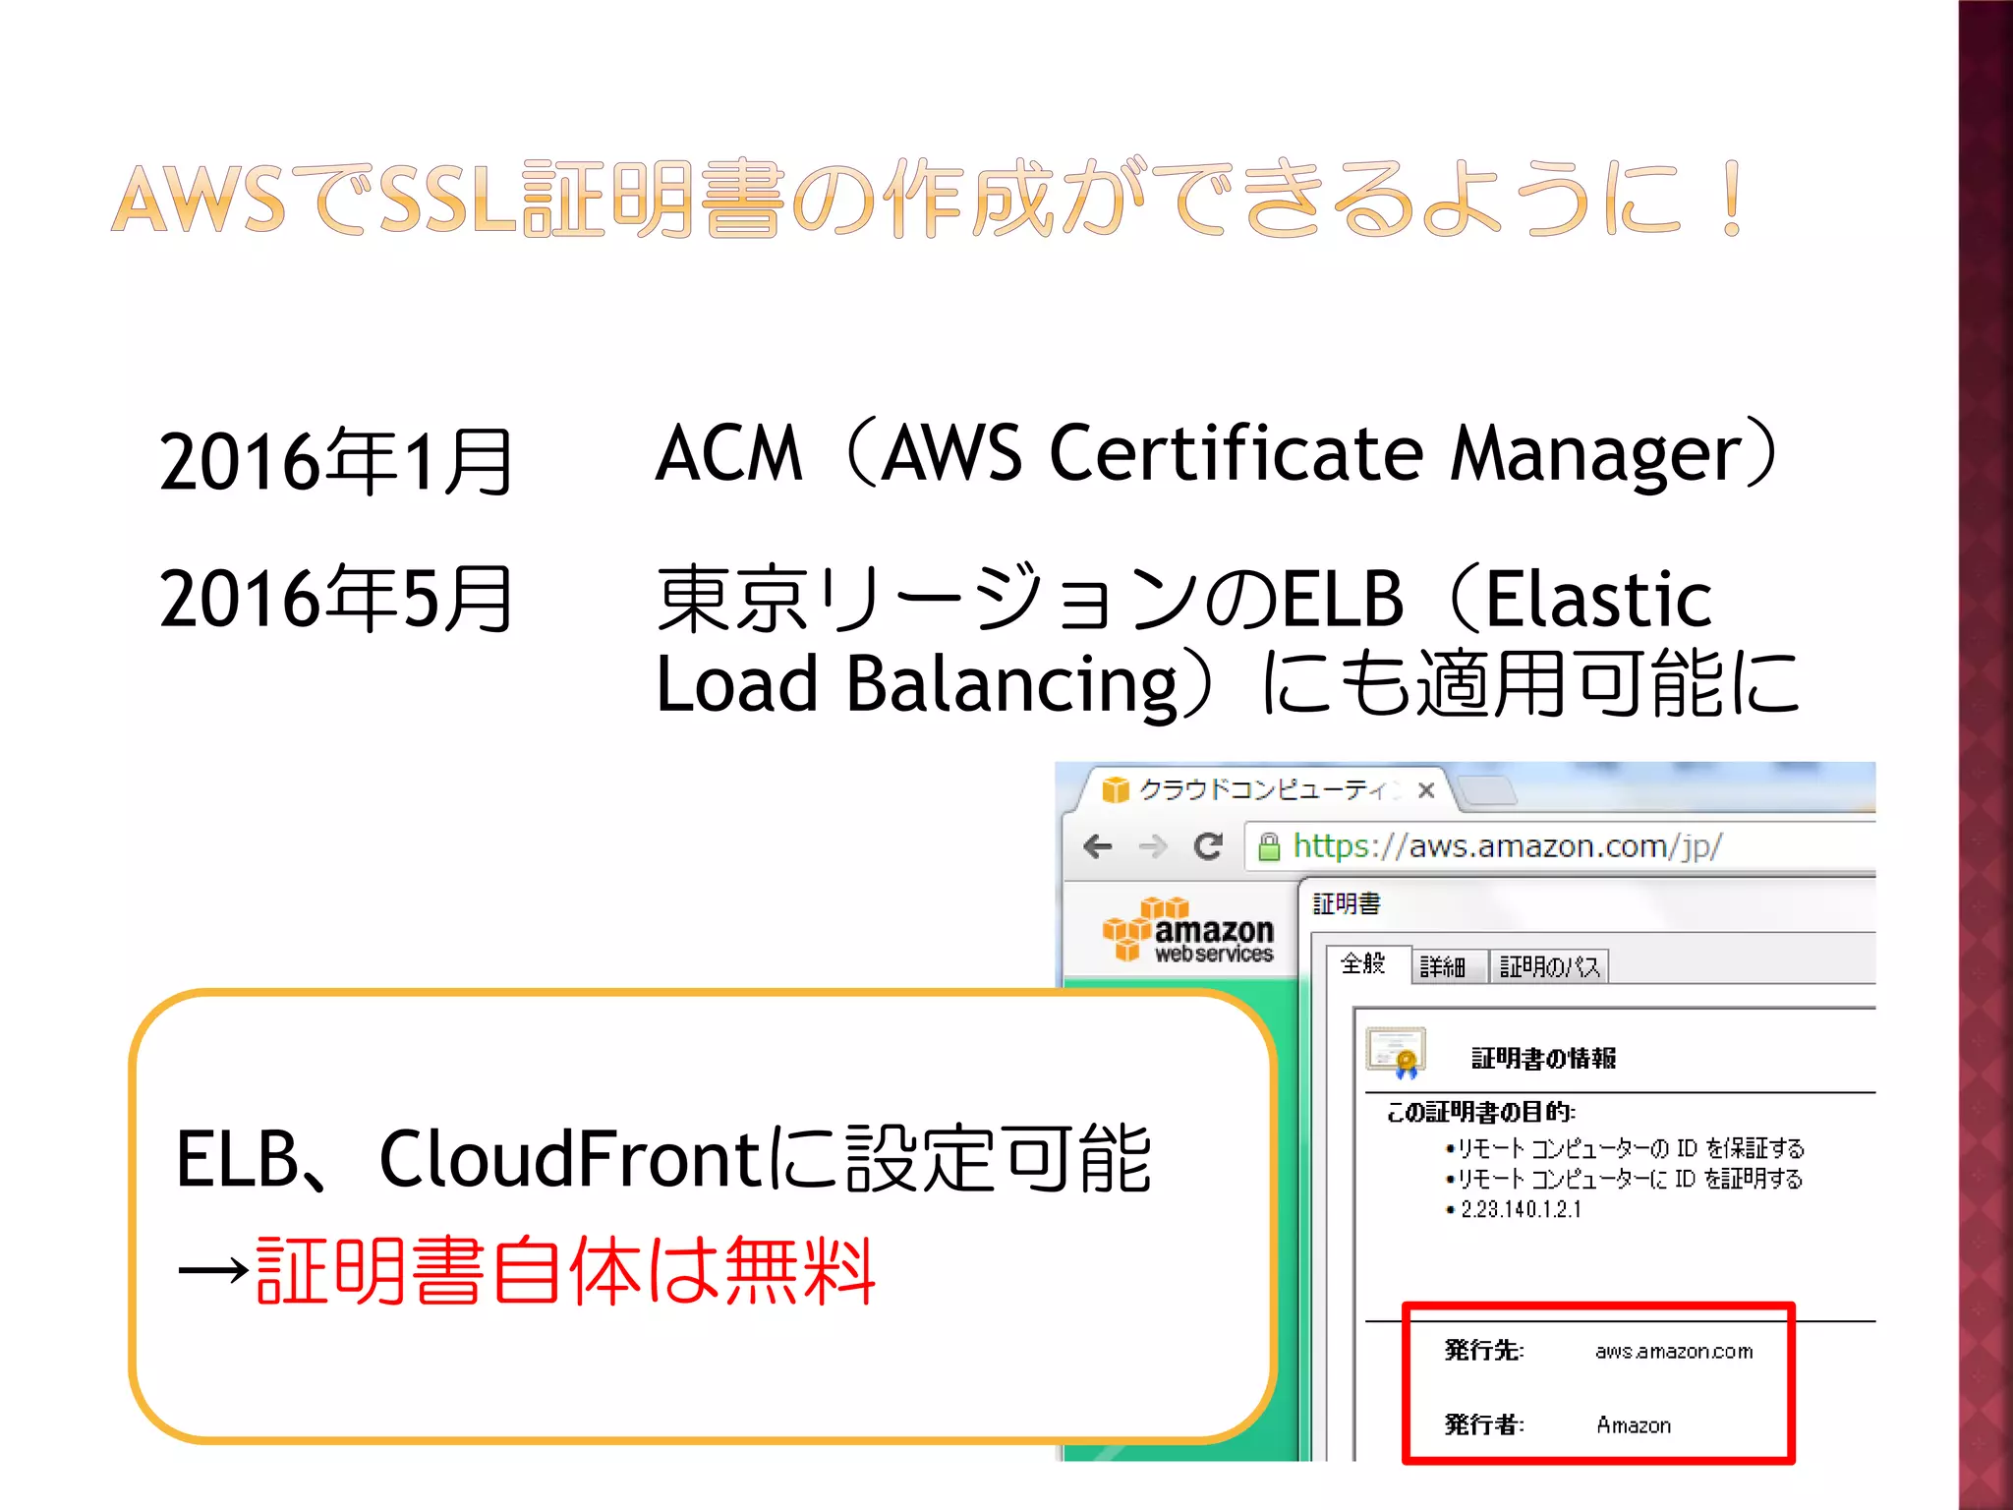
Task: Click the browser back arrow
Action: click(1097, 846)
